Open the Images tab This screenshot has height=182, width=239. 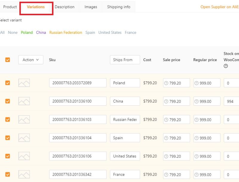tap(91, 7)
